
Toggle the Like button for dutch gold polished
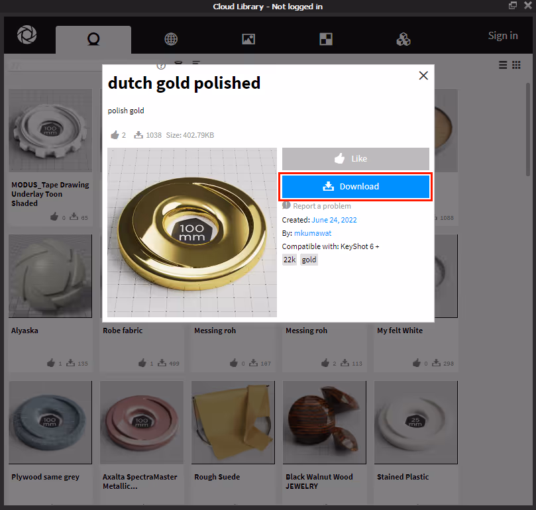pos(355,159)
